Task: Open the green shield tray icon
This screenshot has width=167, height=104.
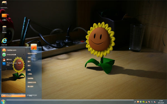Action: point(141,102)
